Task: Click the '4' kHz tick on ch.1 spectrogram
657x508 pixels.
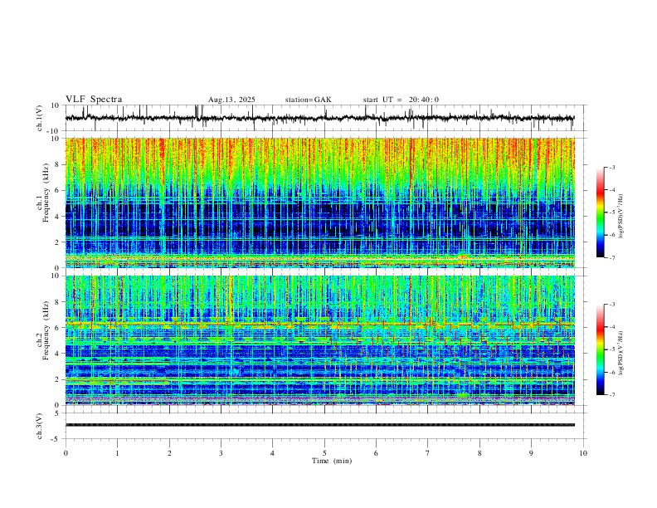Action: pos(58,217)
